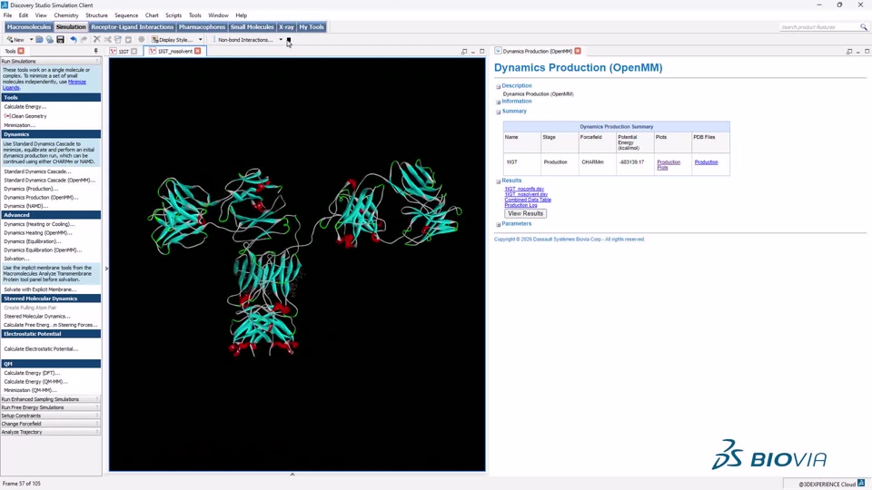Click the Open folder toolbar icon

39,40
